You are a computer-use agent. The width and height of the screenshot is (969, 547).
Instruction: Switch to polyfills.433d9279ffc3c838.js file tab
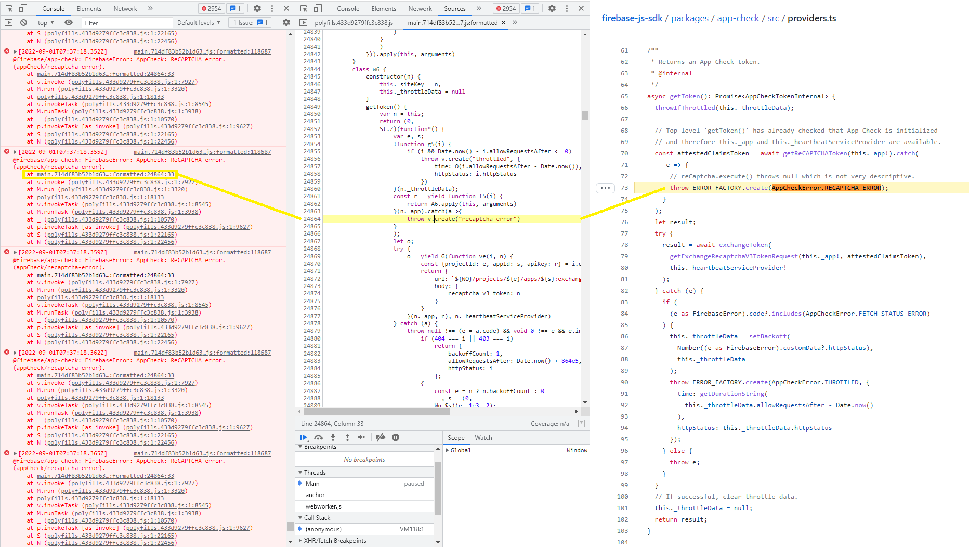354,22
